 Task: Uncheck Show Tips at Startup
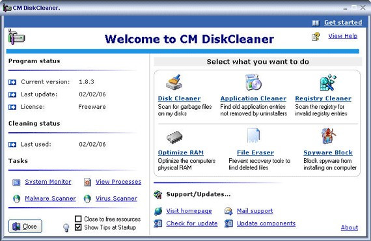(78, 227)
